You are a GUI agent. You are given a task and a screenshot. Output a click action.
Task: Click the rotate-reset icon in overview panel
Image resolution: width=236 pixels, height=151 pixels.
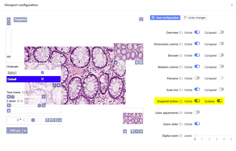tap(141, 63)
